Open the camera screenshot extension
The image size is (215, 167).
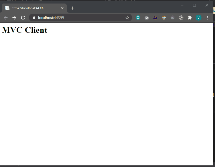point(147,18)
